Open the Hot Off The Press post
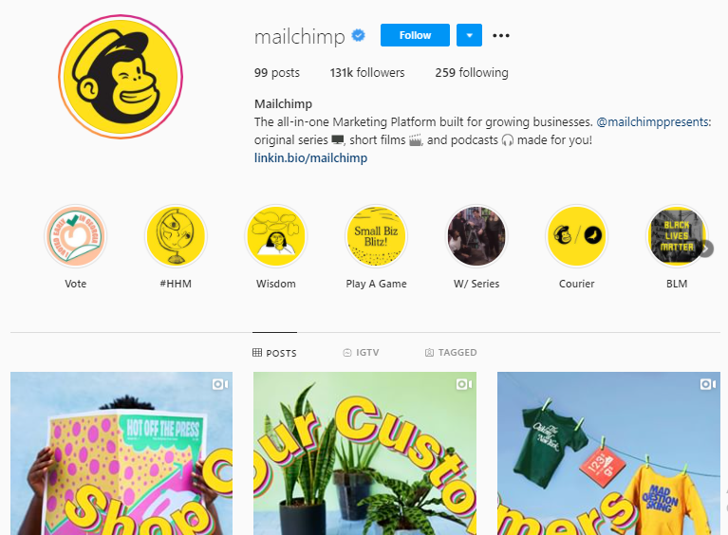Image resolution: width=728 pixels, height=535 pixels. (x=121, y=453)
